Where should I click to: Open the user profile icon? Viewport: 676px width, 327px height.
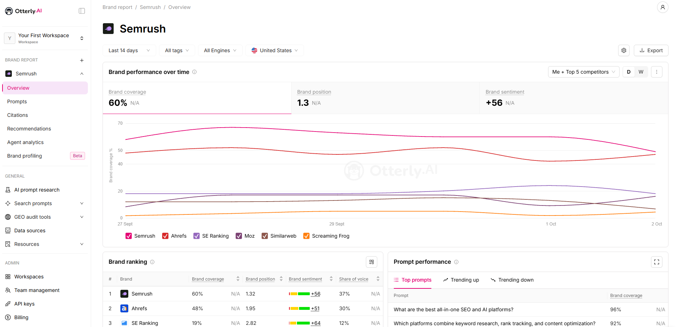click(662, 7)
